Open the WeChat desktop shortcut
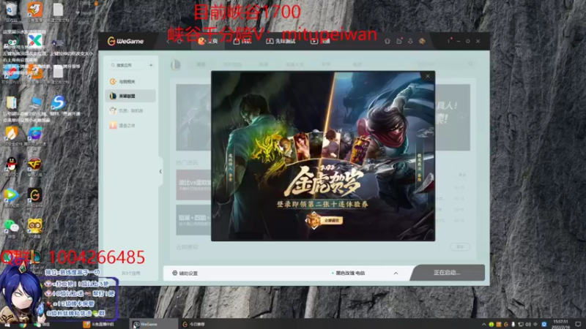The height and width of the screenshot is (329, 586). click(x=12, y=227)
